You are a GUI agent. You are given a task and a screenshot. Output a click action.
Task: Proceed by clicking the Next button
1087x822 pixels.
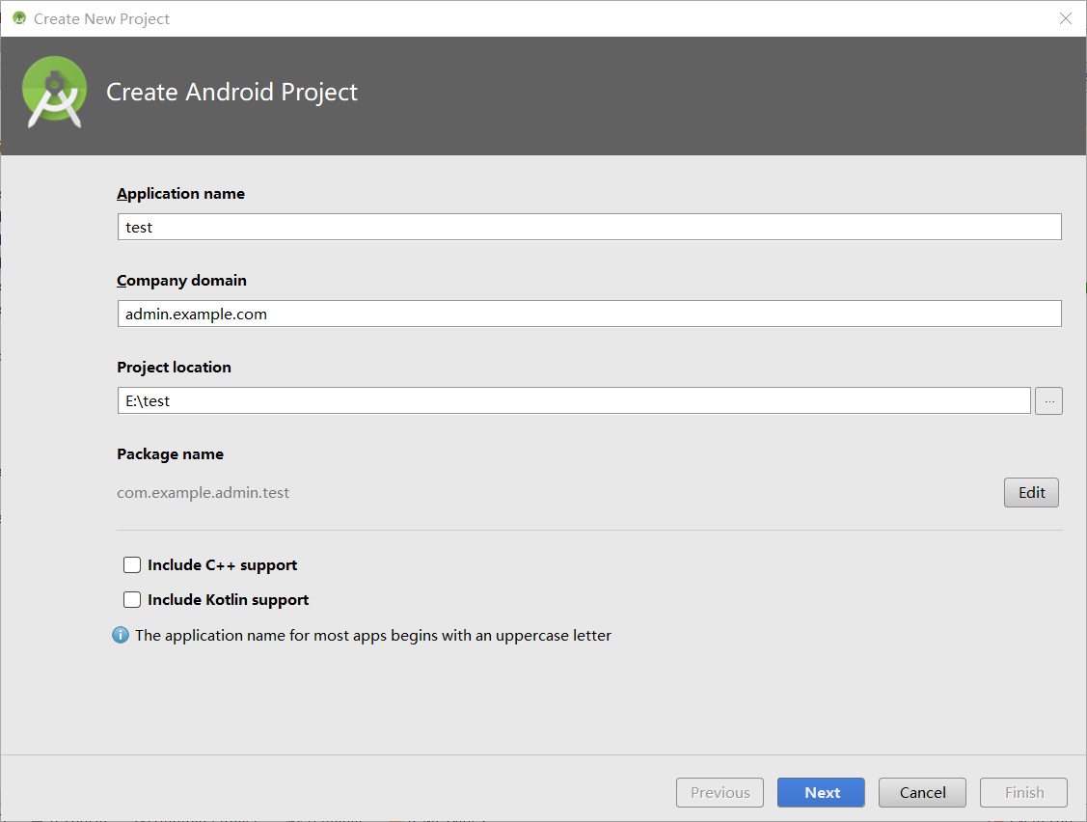(x=822, y=792)
